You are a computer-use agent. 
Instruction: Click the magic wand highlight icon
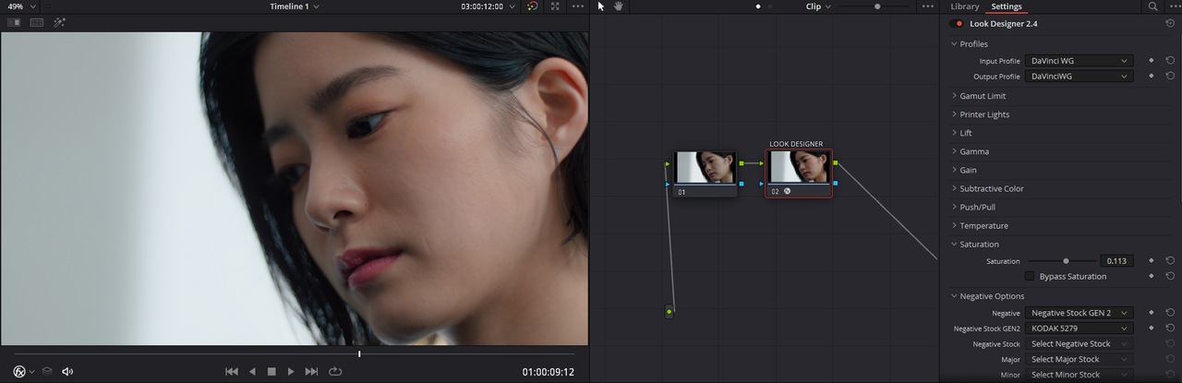(59, 22)
